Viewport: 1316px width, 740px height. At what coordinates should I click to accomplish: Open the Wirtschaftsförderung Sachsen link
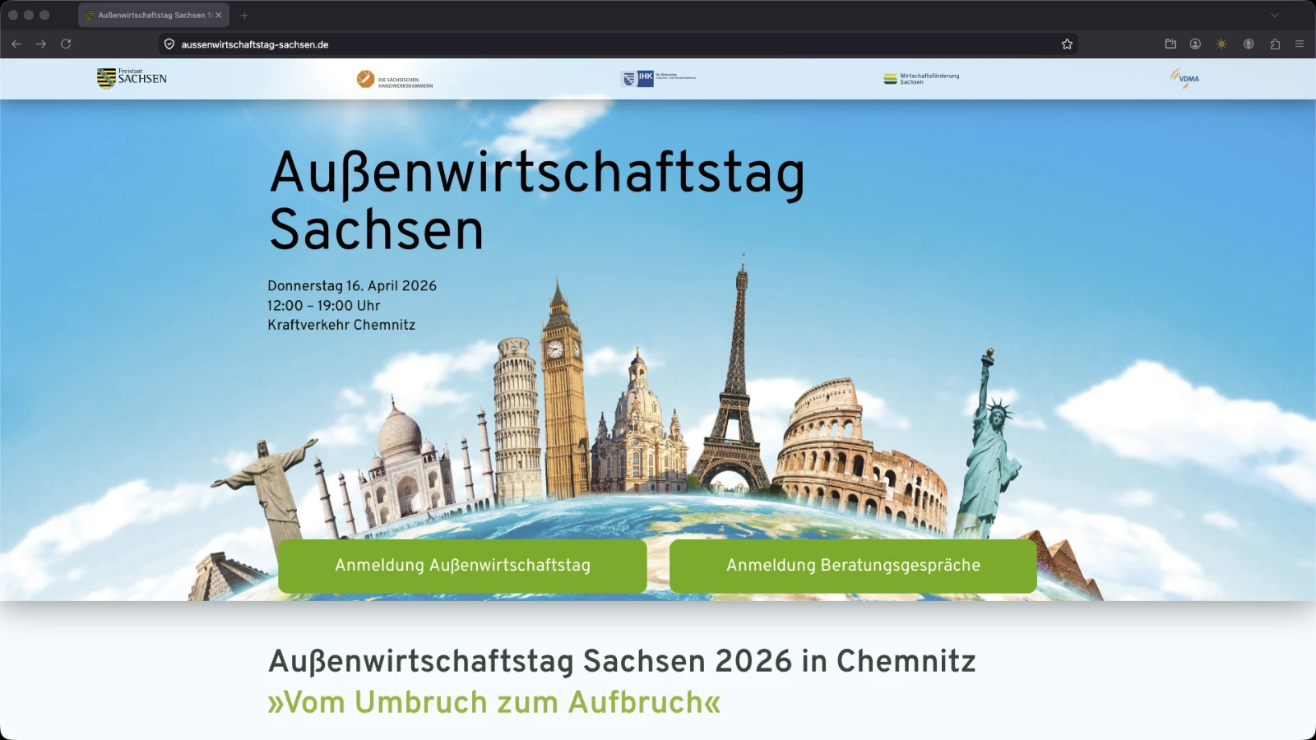(921, 78)
